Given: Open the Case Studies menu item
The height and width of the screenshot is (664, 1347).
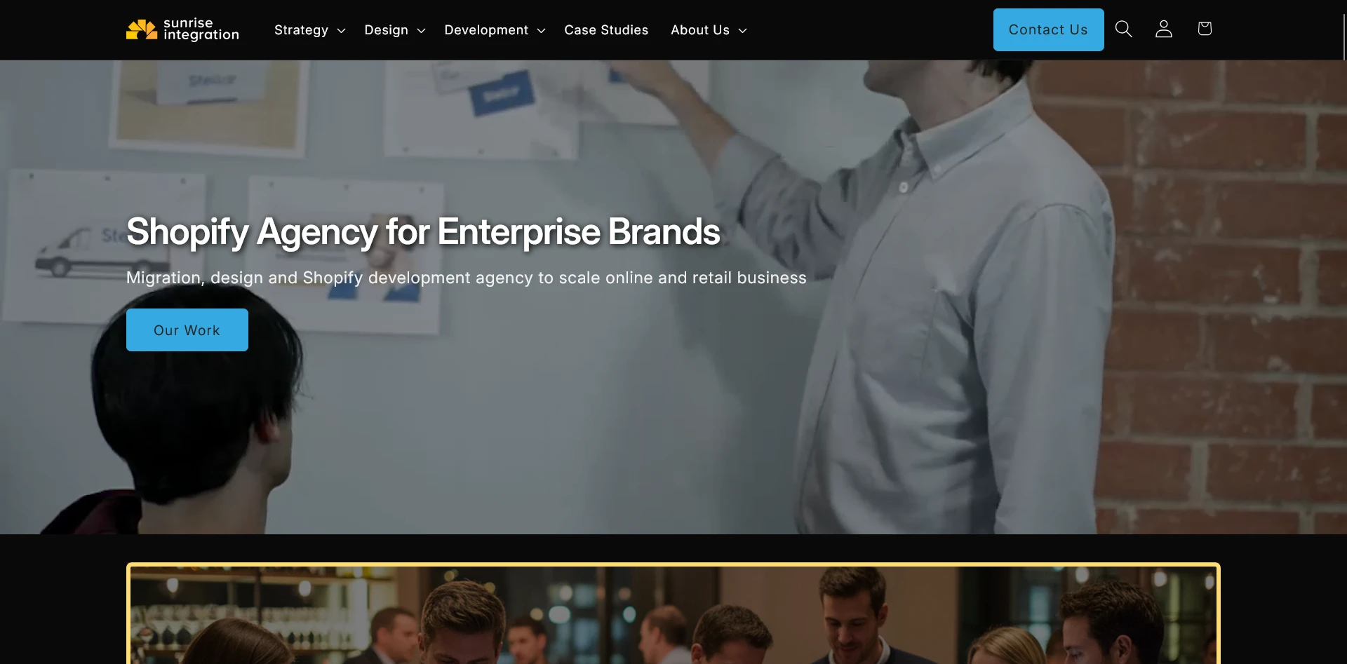Looking at the screenshot, I should pyautogui.click(x=606, y=30).
